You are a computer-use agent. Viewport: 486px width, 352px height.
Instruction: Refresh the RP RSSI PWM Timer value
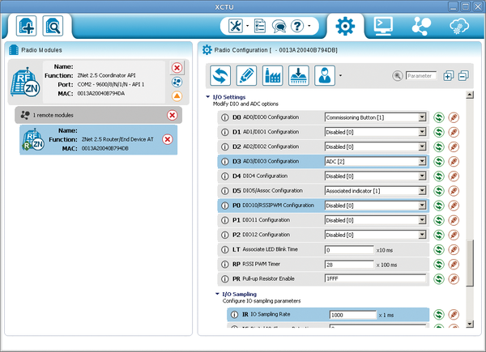tap(439, 265)
